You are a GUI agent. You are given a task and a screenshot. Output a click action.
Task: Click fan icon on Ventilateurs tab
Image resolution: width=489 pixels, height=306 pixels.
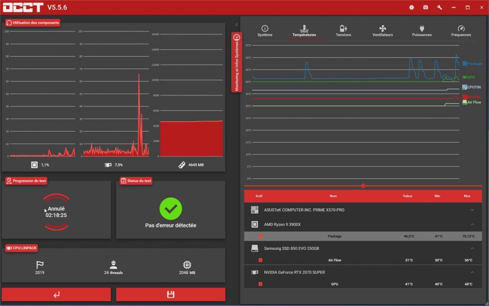(383, 28)
